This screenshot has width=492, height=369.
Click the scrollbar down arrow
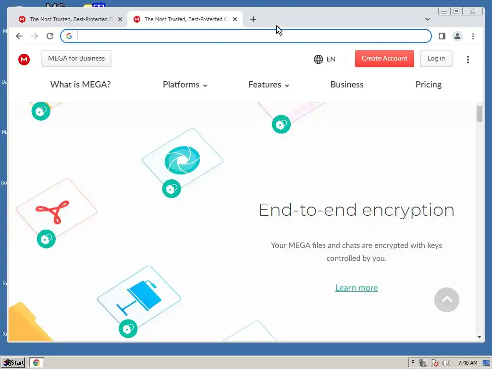(x=479, y=337)
